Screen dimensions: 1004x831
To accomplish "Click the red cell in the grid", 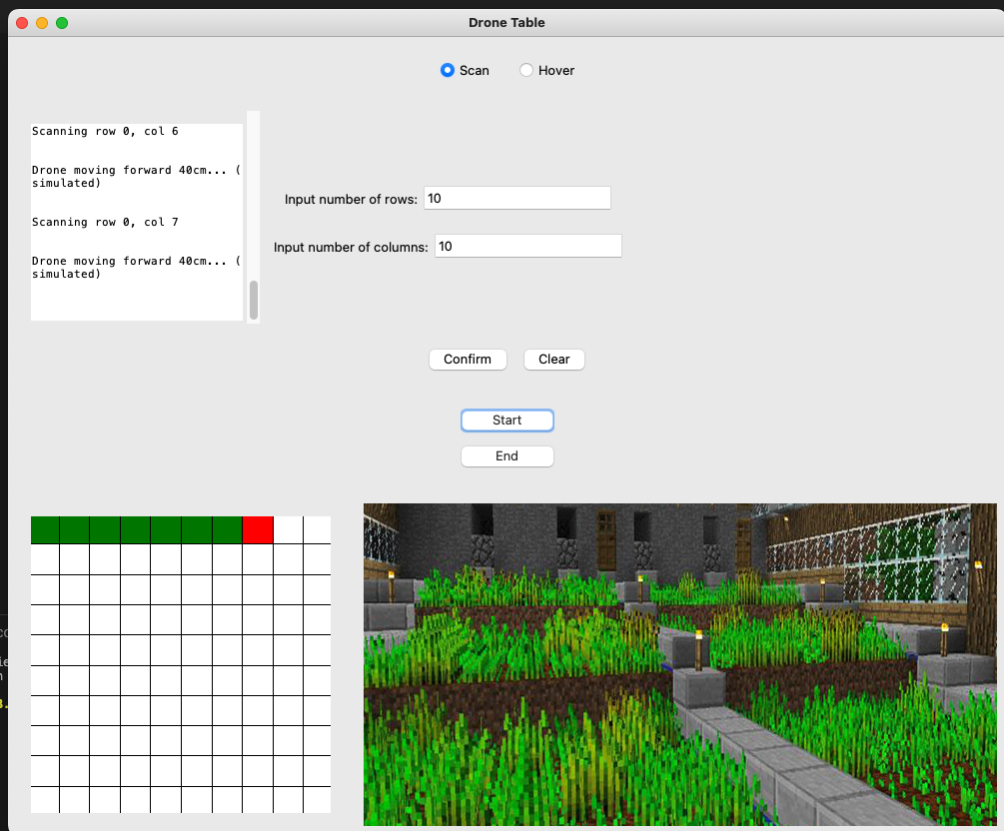I will [258, 530].
